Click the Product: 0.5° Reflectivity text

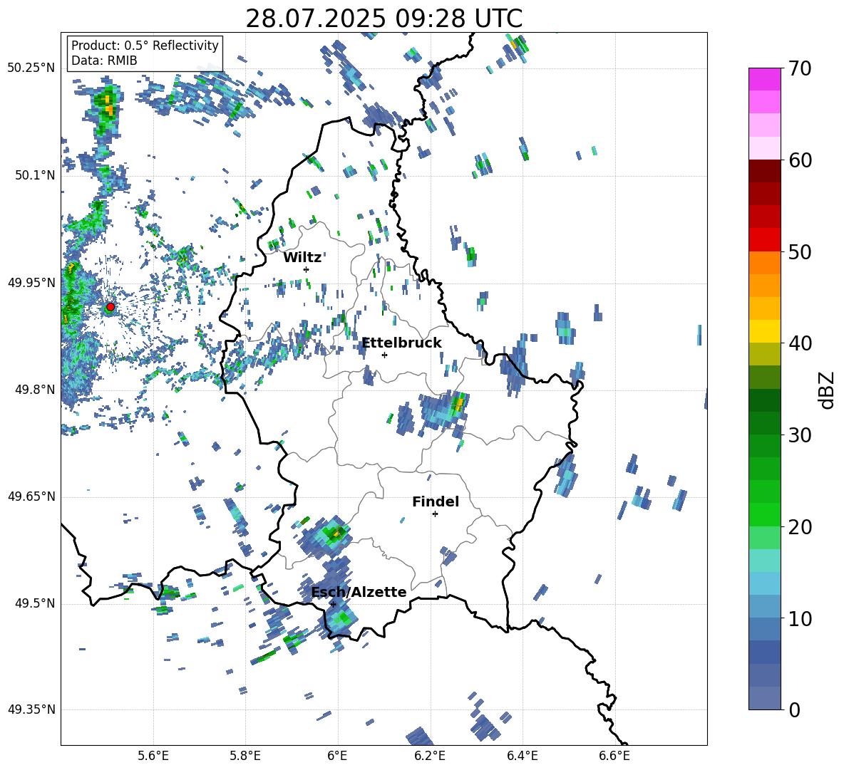pyautogui.click(x=145, y=46)
